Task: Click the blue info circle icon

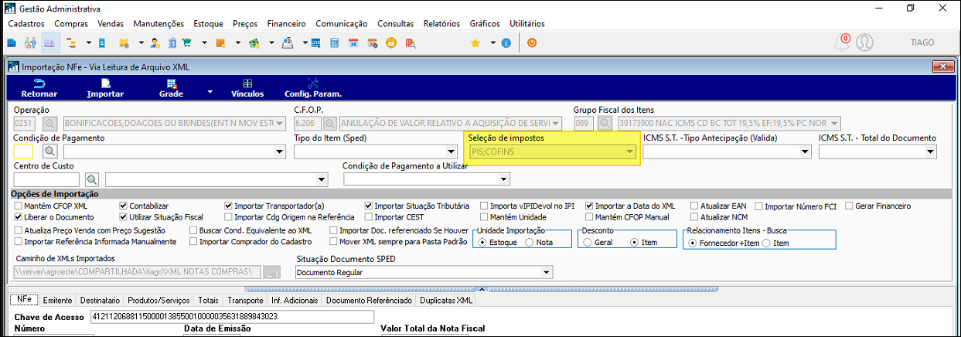Action: [506, 43]
